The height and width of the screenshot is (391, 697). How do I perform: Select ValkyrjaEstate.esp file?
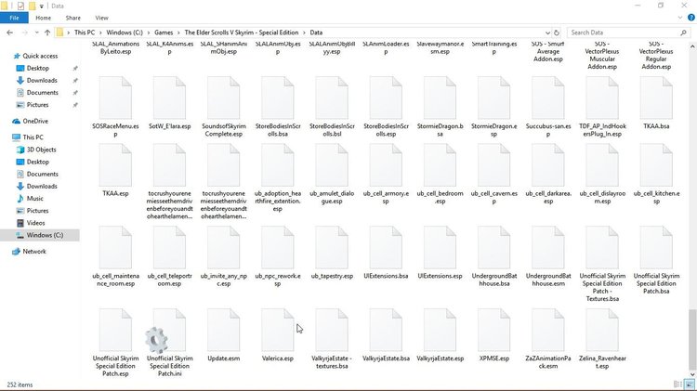point(441,335)
